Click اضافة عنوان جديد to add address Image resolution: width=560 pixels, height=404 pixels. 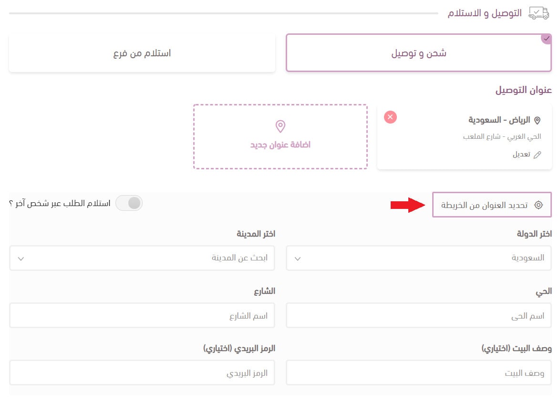tap(280, 145)
